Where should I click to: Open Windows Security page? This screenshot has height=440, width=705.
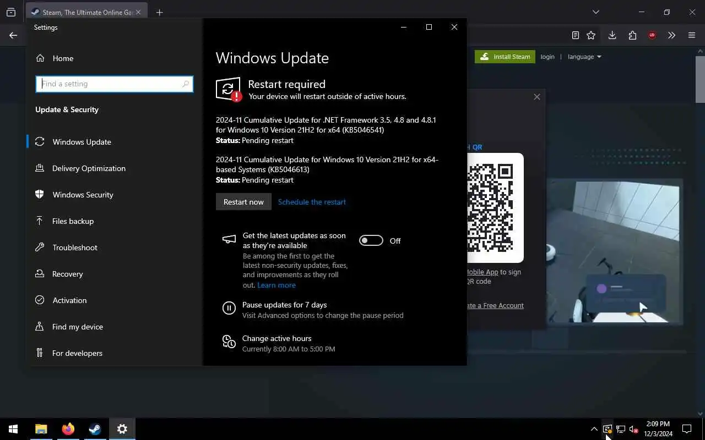coord(83,195)
